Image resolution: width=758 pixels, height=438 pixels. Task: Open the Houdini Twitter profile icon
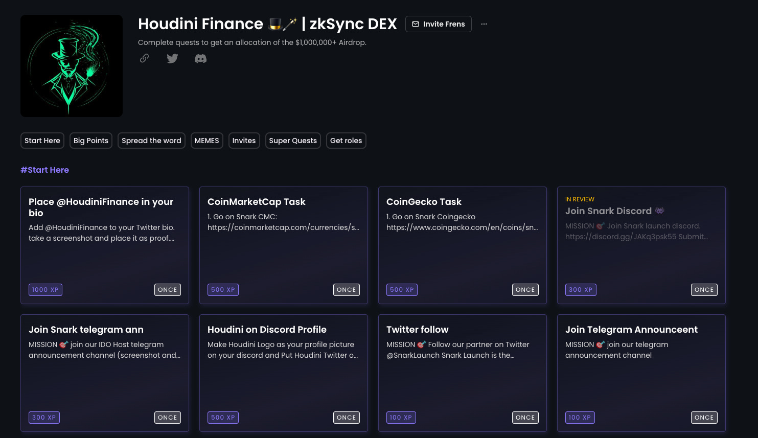point(172,58)
